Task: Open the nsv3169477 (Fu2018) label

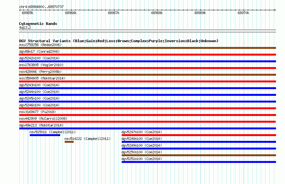Action: pos(37,112)
